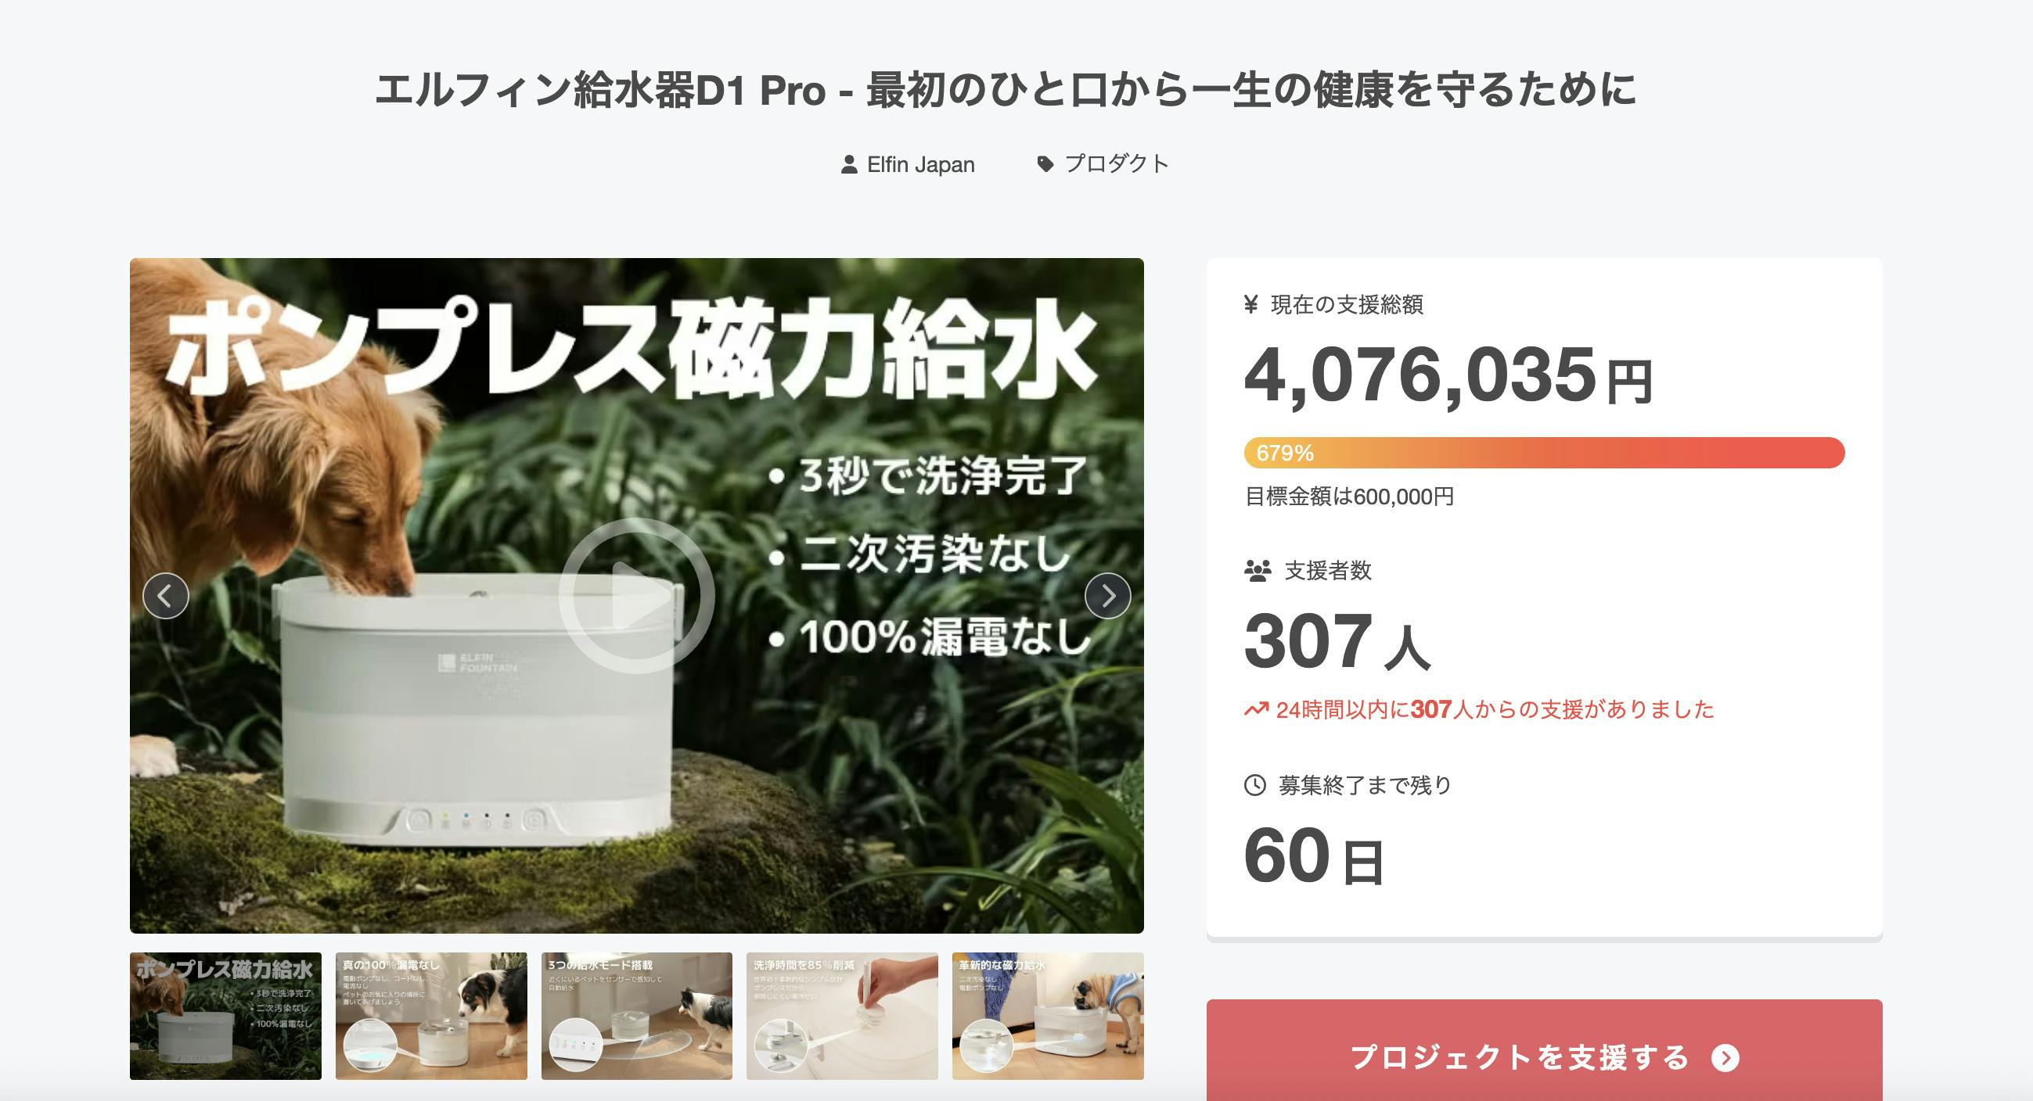Select 洗浄時間を85%削減 thumbnail
Image resolution: width=2033 pixels, height=1101 pixels.
click(x=842, y=1016)
